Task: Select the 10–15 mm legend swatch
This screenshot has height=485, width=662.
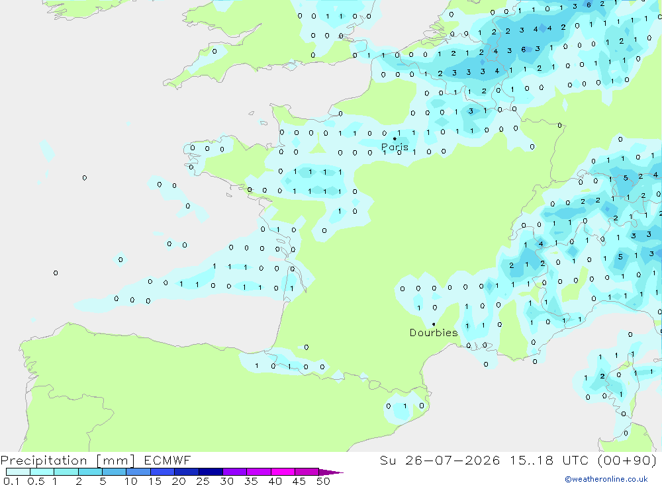Action: click(x=138, y=472)
